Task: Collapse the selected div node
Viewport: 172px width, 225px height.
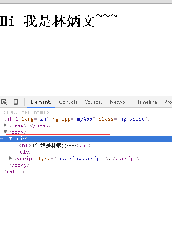Action: (11, 138)
